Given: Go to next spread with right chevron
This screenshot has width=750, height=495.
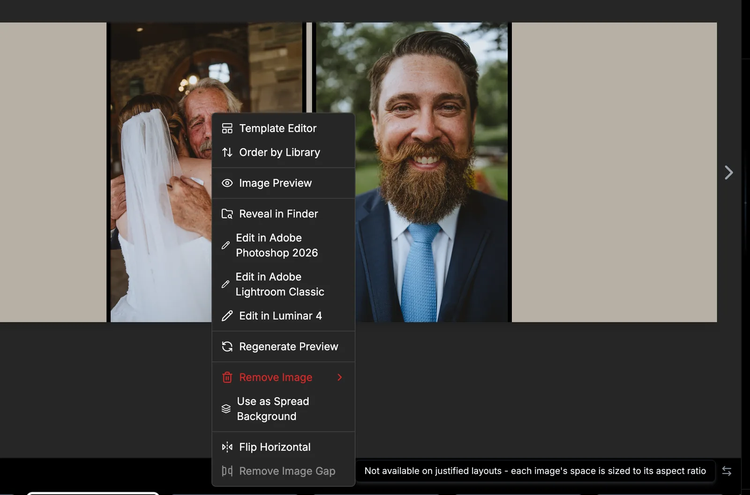Looking at the screenshot, I should 728,172.
